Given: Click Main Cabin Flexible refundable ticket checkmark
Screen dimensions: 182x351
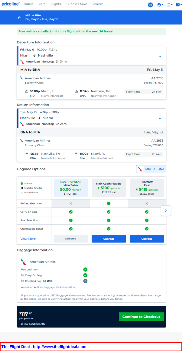Looking at the screenshot, I should pyautogui.click(x=109, y=203).
